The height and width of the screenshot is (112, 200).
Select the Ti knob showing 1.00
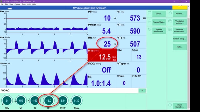tap(35, 100)
